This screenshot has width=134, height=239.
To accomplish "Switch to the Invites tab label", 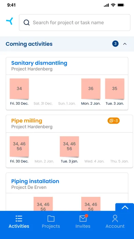I will click(x=83, y=226).
